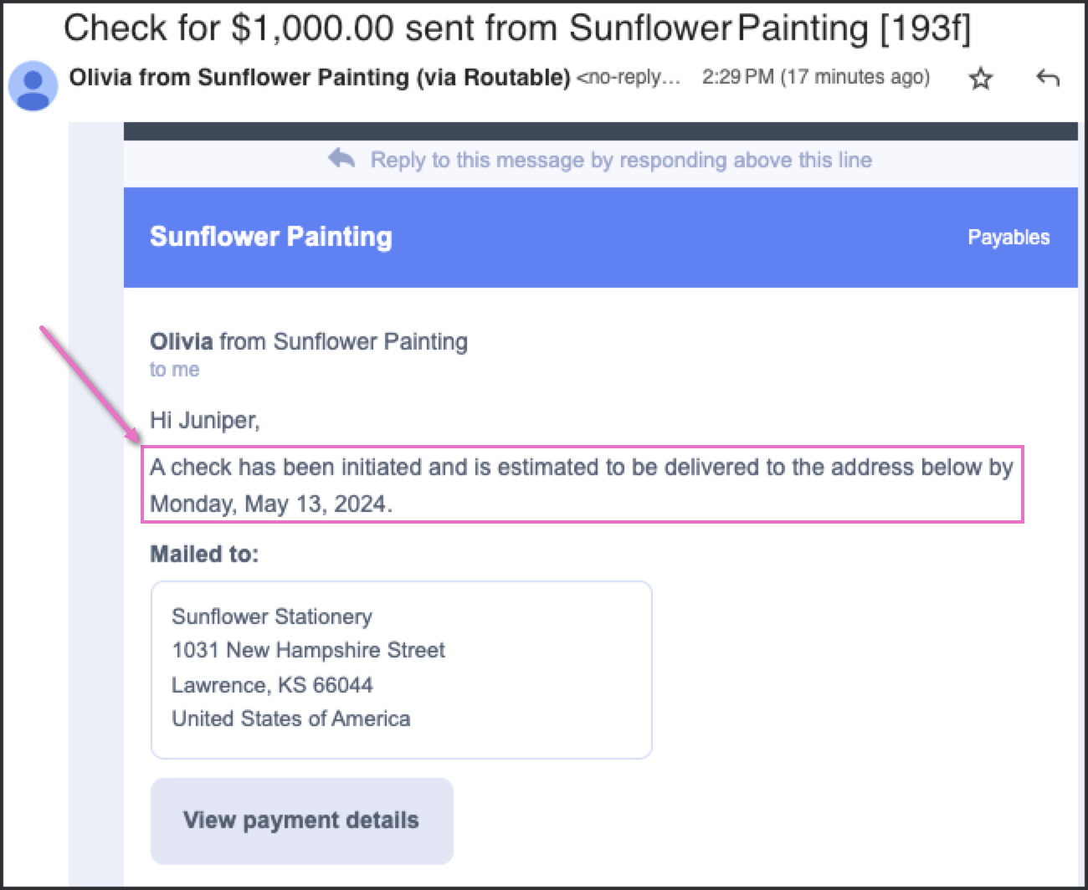Click bold Olivia name in message body
Viewport: 1088px width, 890px height.
click(182, 341)
